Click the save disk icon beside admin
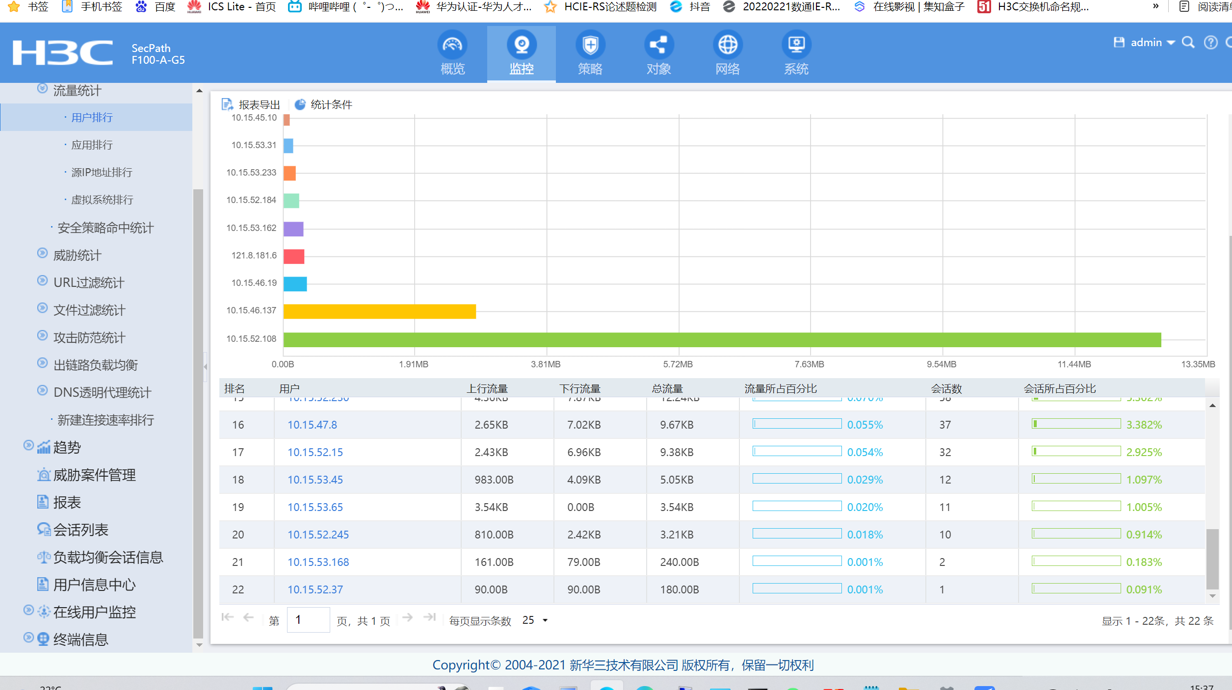1232x690 pixels. coord(1119,43)
